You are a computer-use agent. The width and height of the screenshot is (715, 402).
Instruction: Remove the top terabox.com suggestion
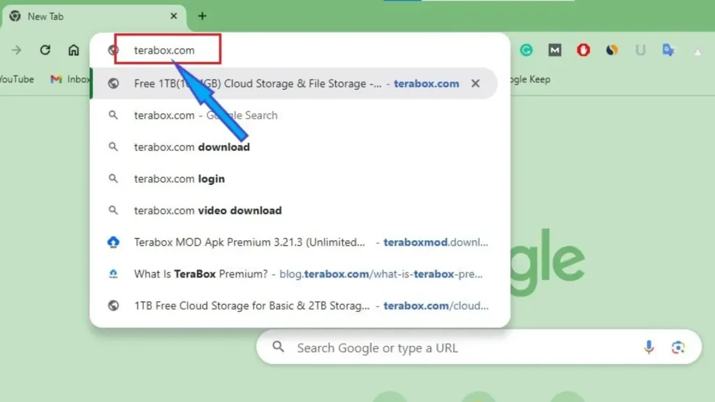tap(476, 84)
